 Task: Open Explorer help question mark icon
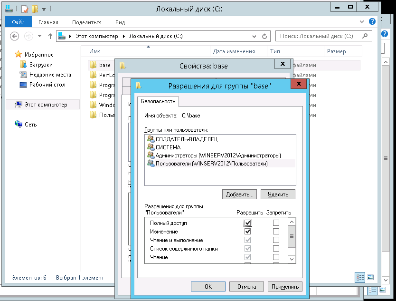click(372, 21)
